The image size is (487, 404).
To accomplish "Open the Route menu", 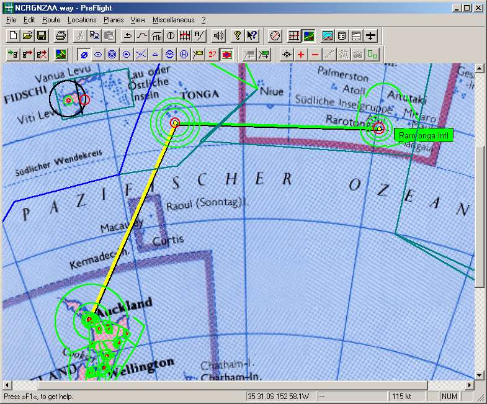I will click(x=51, y=20).
